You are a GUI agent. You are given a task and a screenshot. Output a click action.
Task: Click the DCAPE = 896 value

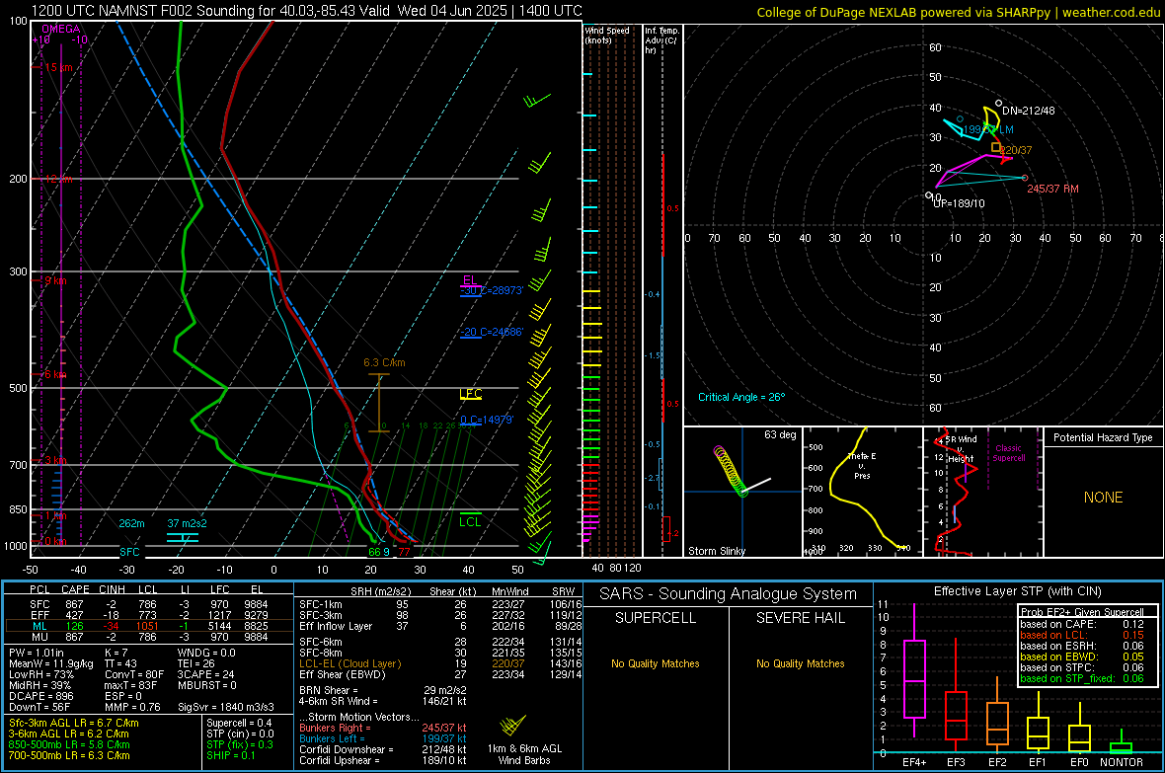pos(41,696)
